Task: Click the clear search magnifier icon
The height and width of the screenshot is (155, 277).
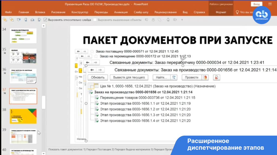Action: pyautogui.click(x=174, y=77)
